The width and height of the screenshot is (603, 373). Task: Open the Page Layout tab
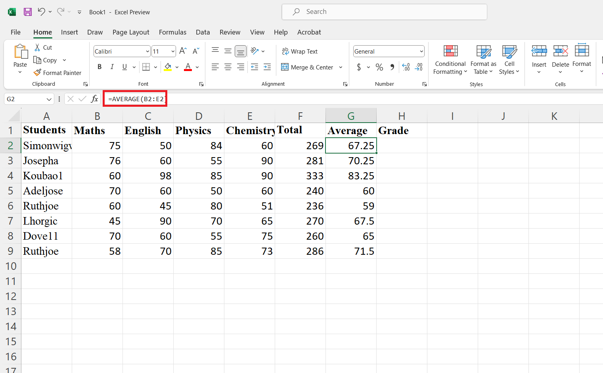[x=131, y=32]
